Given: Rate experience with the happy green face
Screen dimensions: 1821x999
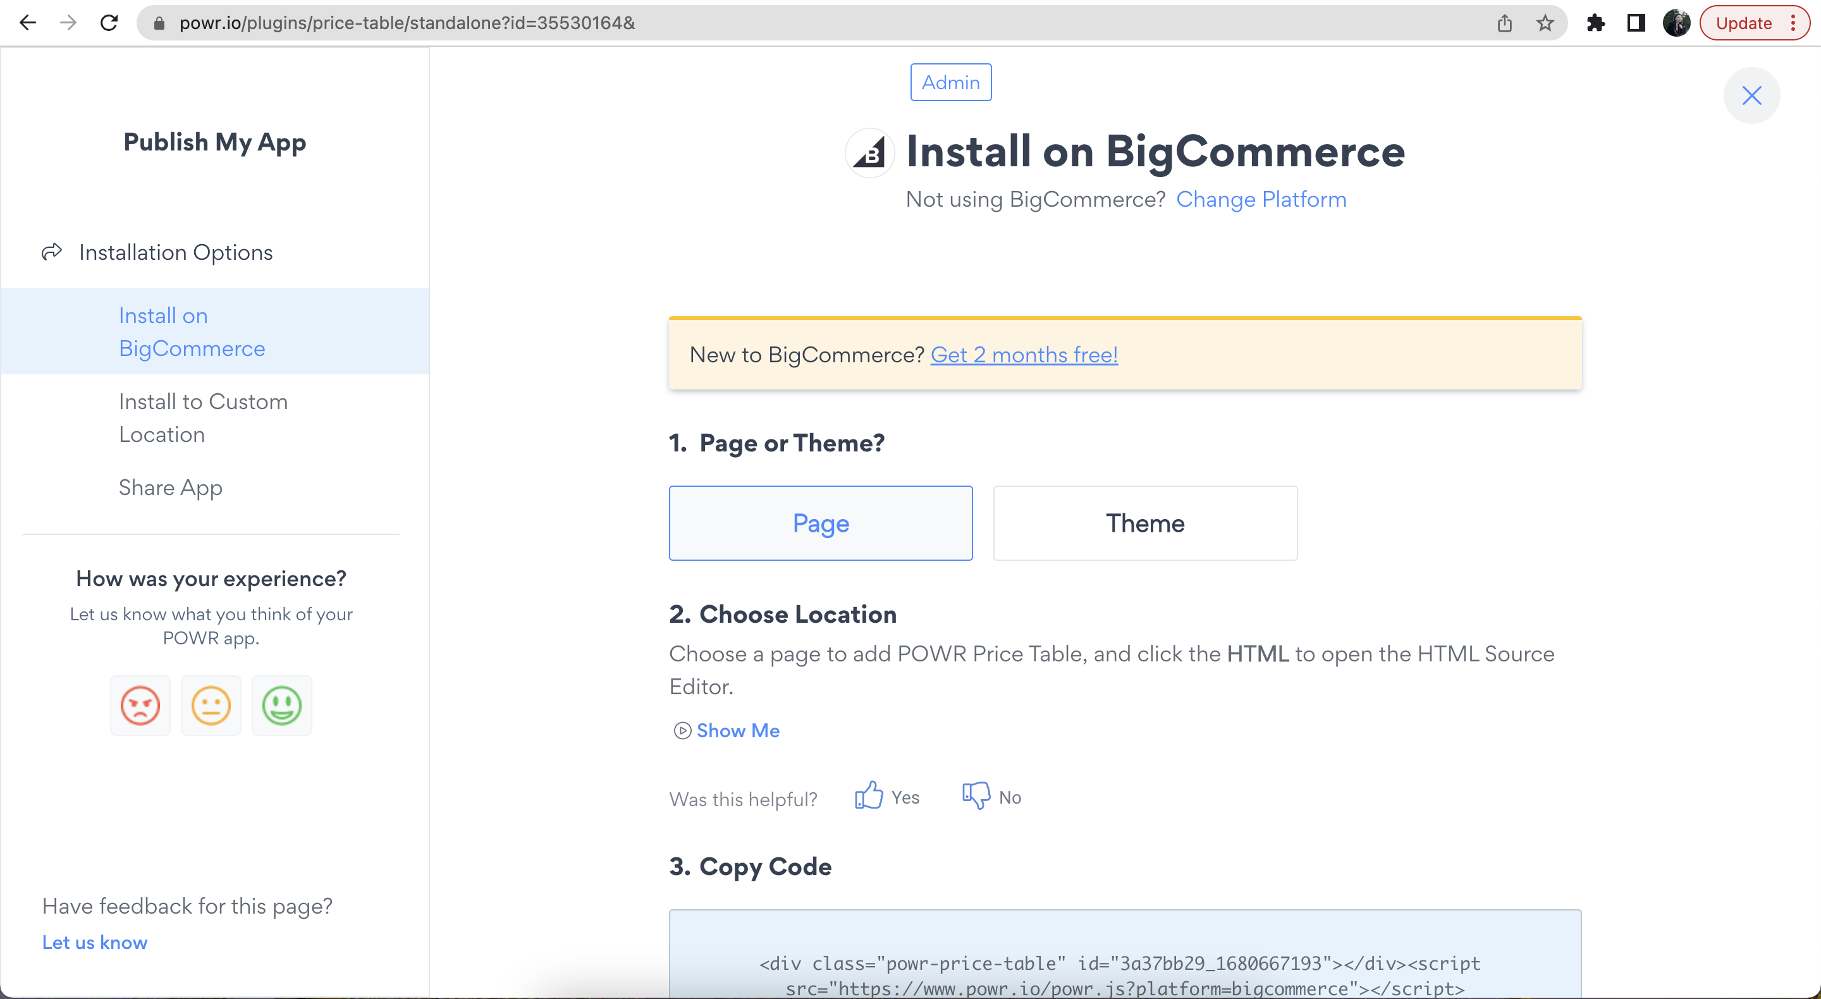Looking at the screenshot, I should (281, 705).
